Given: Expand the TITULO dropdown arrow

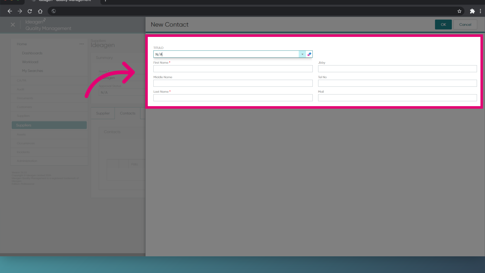Looking at the screenshot, I should point(302,54).
